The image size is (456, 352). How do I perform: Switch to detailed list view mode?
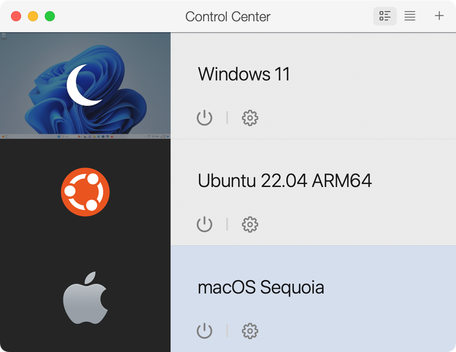[x=385, y=16]
